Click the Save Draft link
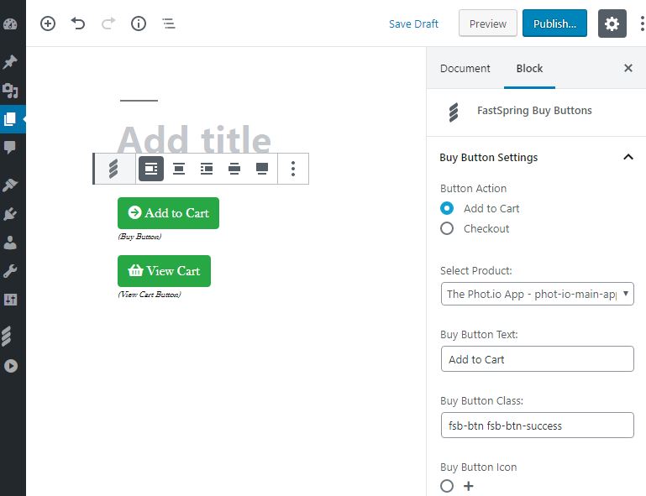 [413, 23]
